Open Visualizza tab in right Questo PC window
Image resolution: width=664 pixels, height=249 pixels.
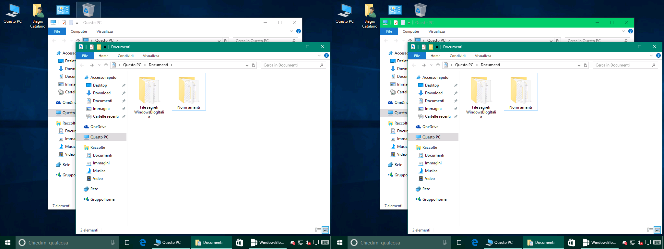point(437,31)
